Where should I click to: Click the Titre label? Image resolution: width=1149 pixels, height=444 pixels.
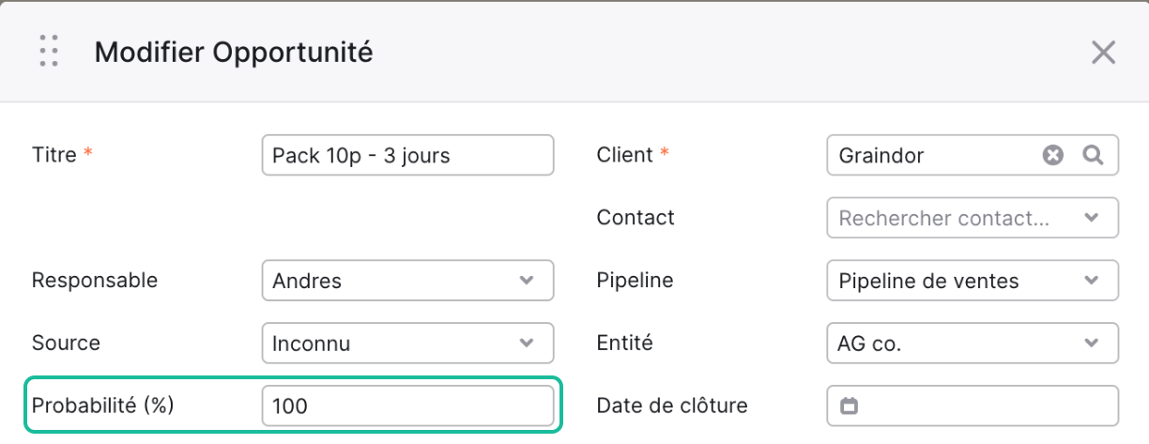coord(54,155)
